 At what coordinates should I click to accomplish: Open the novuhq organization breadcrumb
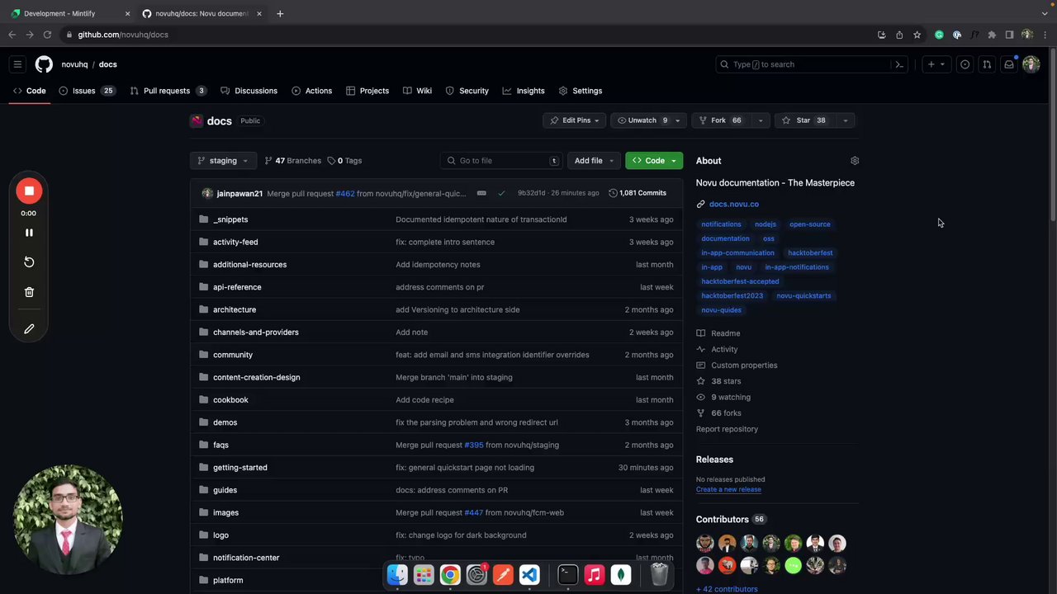tap(74, 64)
